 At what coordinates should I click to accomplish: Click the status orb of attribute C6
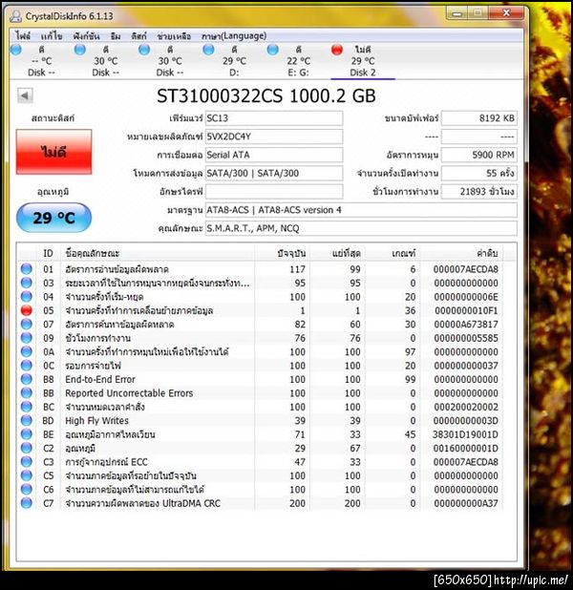coord(27,489)
